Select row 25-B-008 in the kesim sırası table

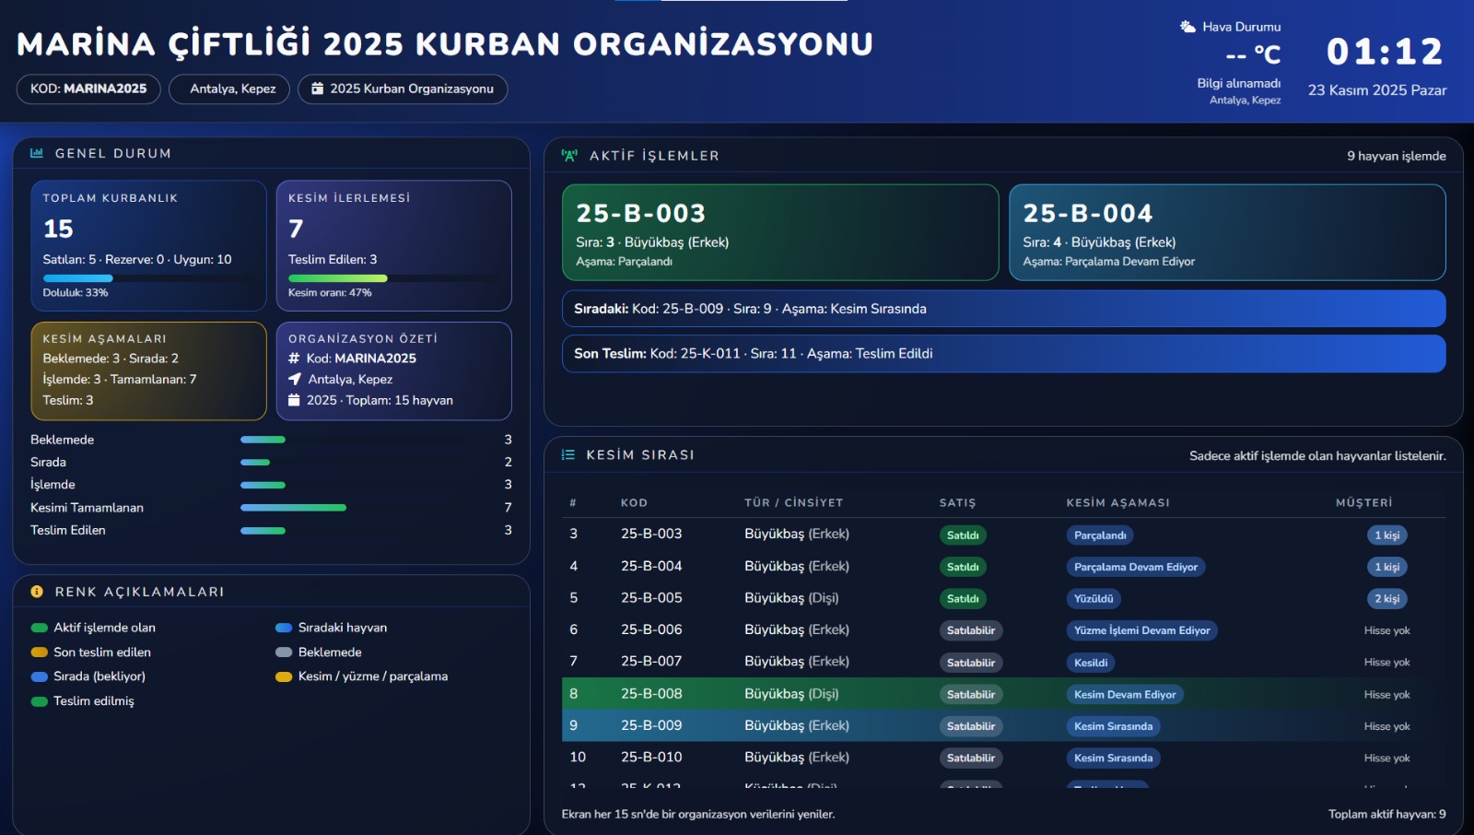tap(1003, 694)
